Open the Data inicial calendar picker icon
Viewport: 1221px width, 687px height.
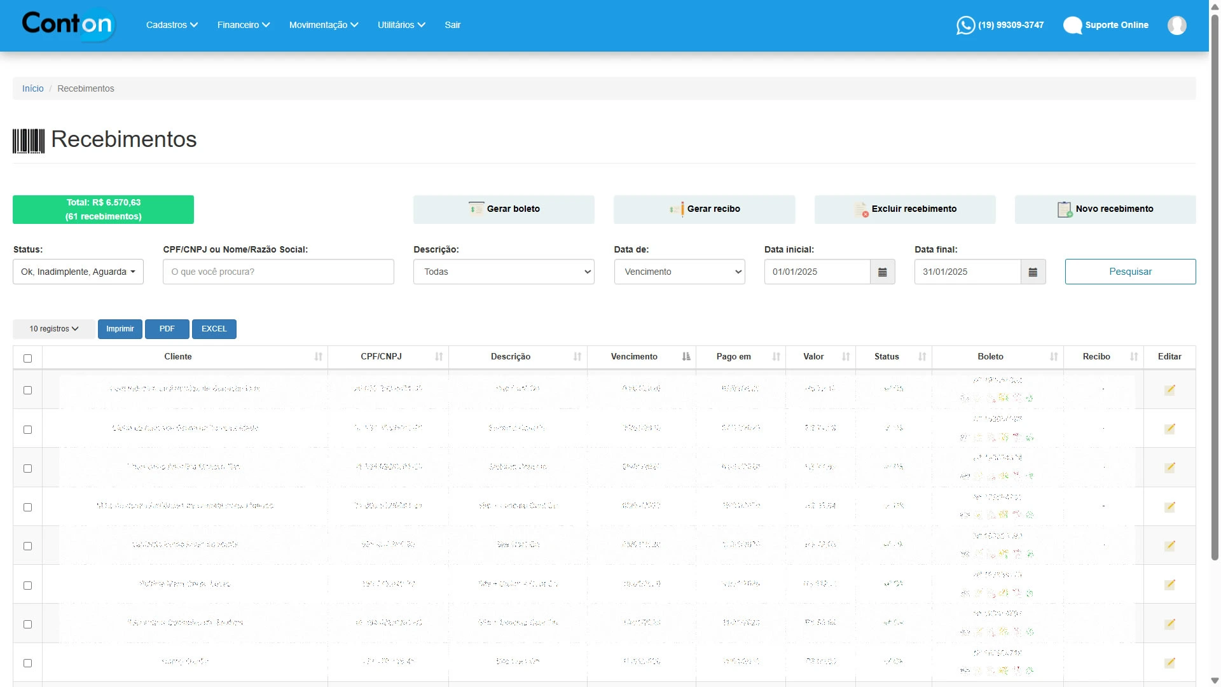point(882,272)
